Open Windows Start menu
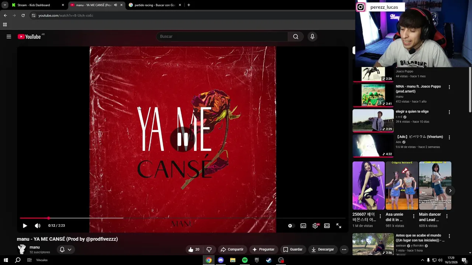Screen dimensions: 472x265 [x=6, y=260]
